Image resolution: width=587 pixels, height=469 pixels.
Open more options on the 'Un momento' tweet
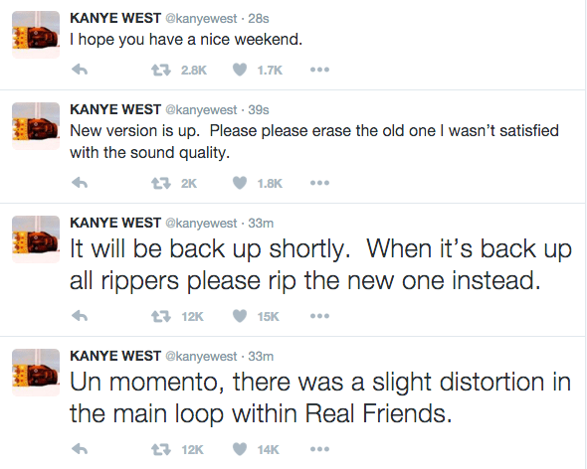[x=319, y=449]
